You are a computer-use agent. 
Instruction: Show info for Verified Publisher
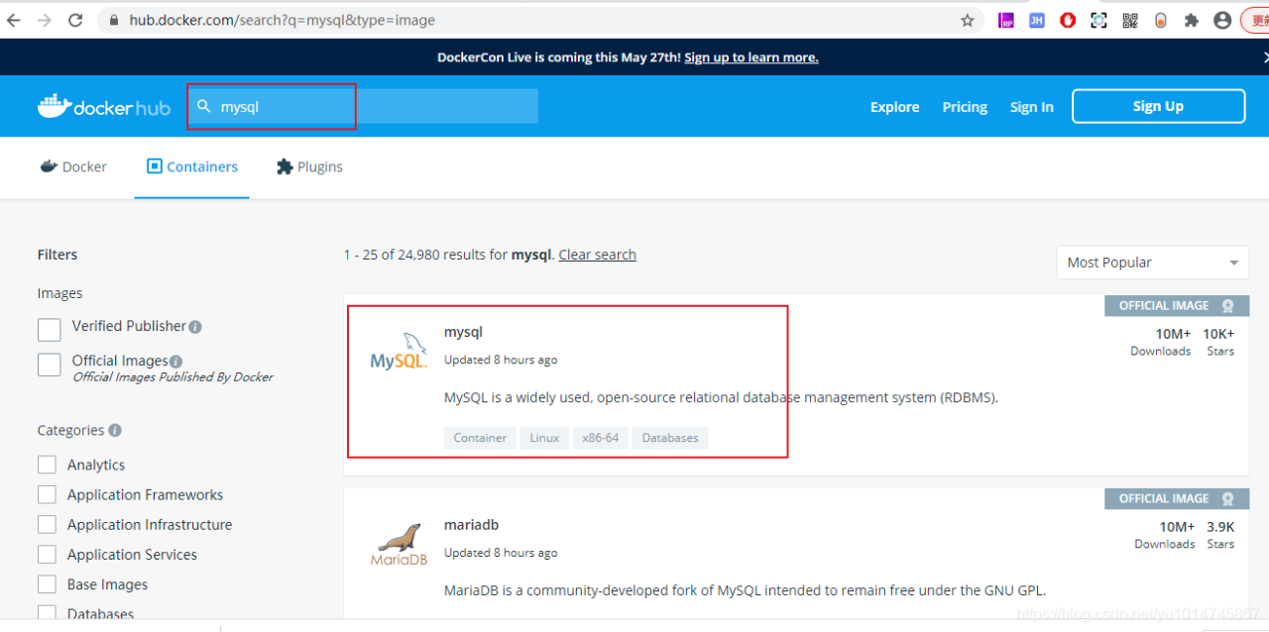tap(195, 327)
